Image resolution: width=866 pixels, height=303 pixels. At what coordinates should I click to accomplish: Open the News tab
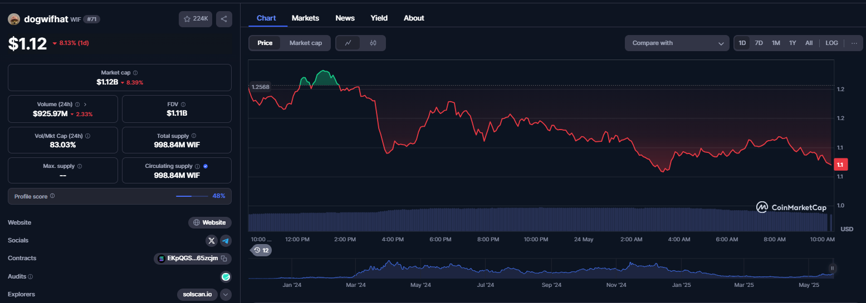point(345,18)
